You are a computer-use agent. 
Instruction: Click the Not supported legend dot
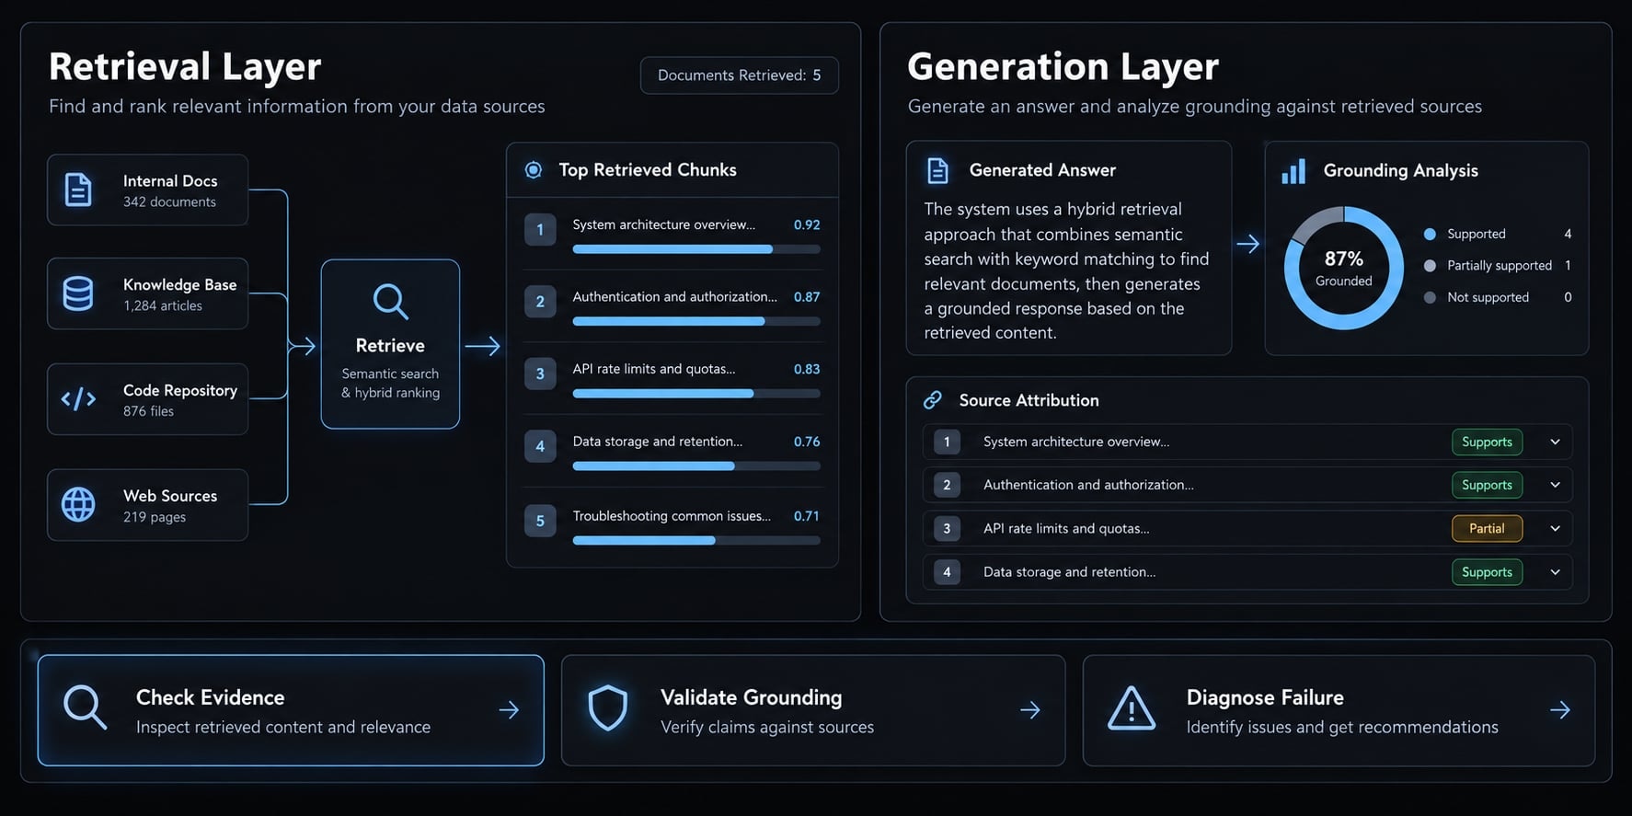[x=1430, y=297]
